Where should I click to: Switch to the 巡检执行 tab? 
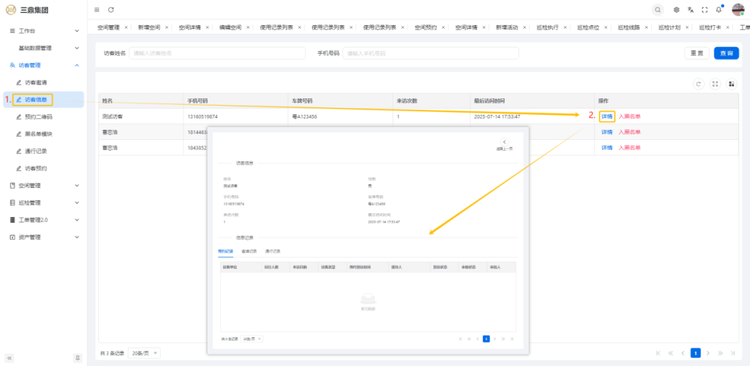coord(548,27)
